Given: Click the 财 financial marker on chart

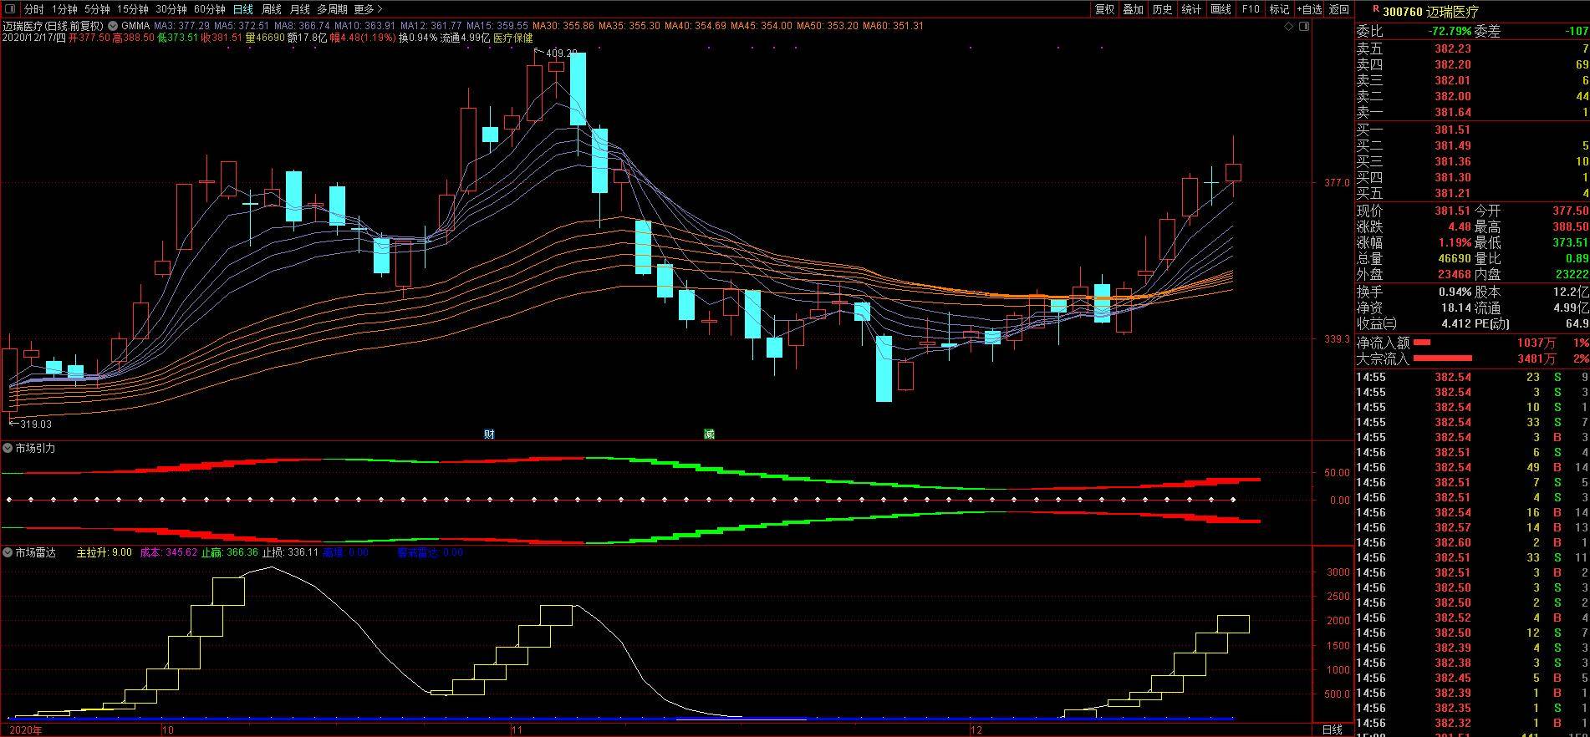Looking at the screenshot, I should pos(489,434).
